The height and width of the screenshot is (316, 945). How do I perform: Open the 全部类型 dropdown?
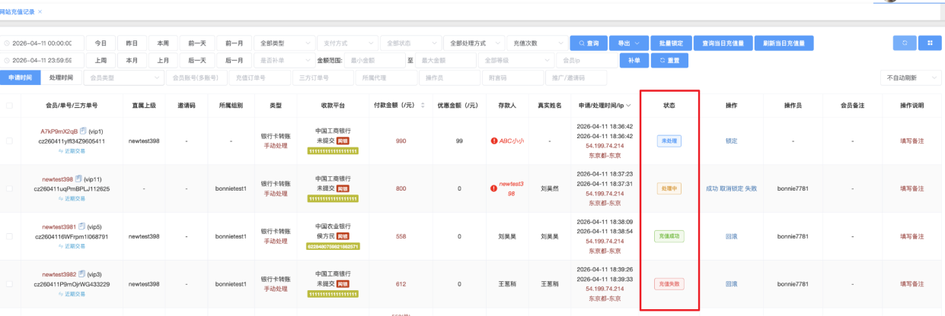click(x=283, y=43)
